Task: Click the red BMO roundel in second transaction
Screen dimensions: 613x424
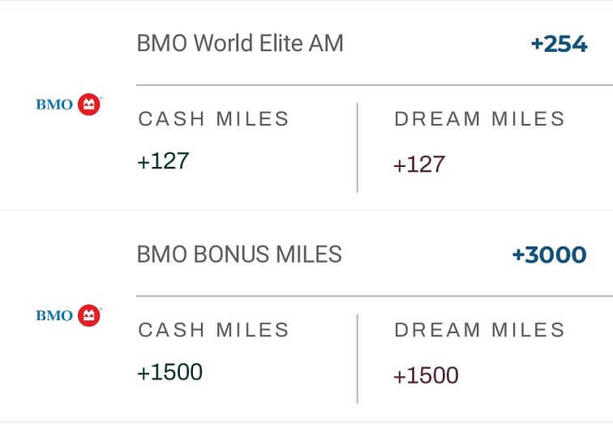Action: point(88,315)
